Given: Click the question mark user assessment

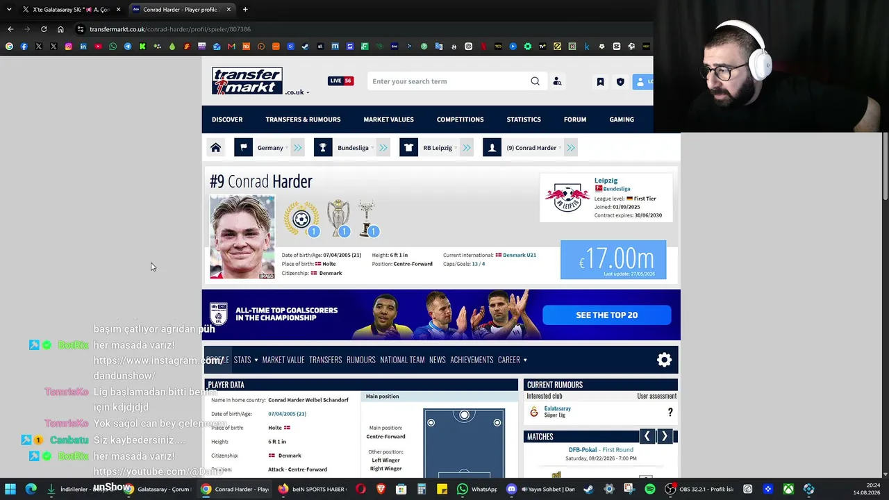Looking at the screenshot, I should pos(670,412).
